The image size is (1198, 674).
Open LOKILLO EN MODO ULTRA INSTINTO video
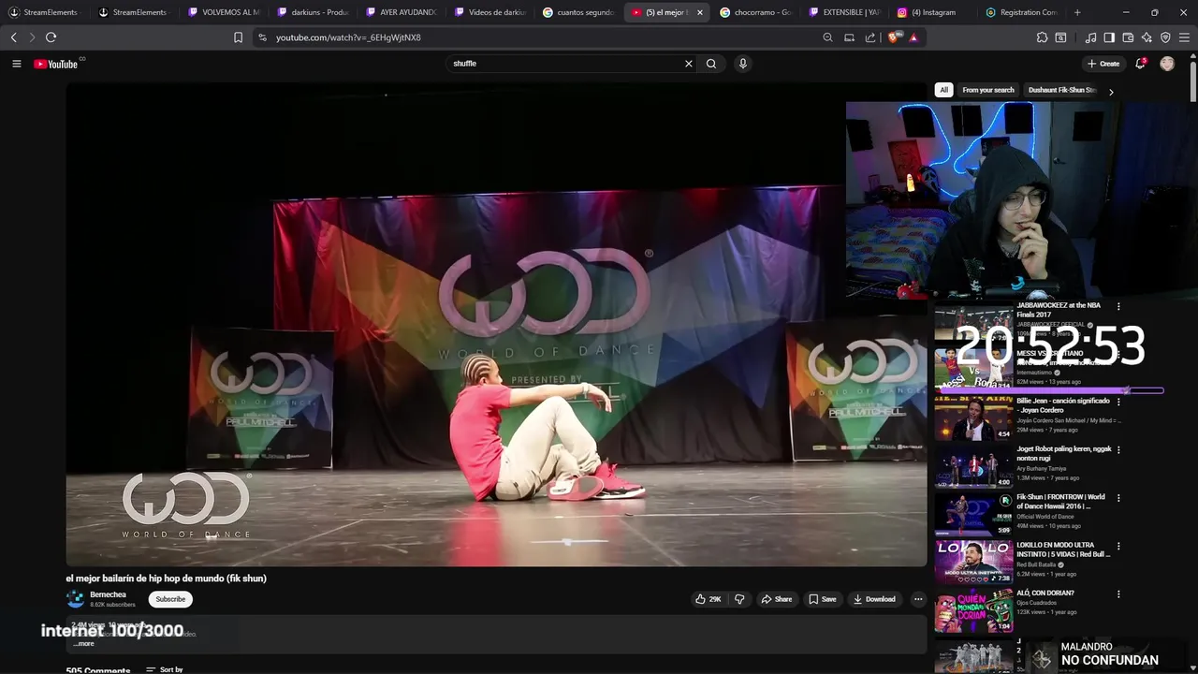point(973,562)
